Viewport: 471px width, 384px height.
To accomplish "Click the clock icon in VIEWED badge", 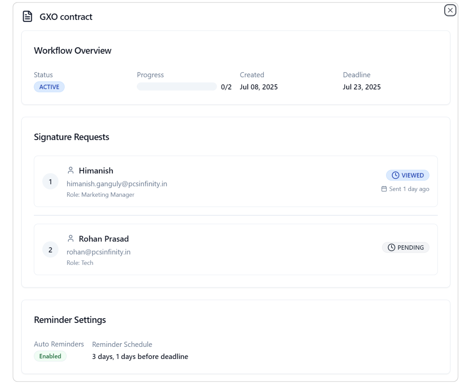I will 396,175.
